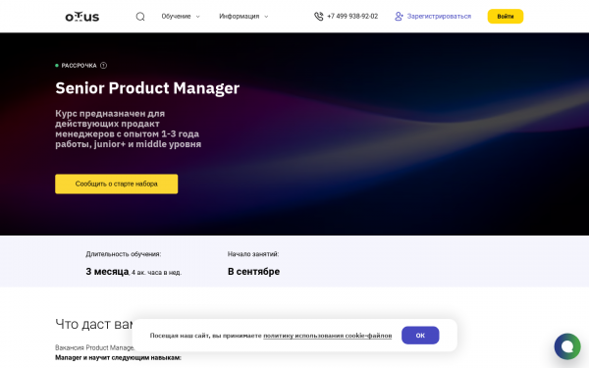Call the number +7 499 938-92-02
Screen dimensions: 589x368
pyautogui.click(x=352, y=17)
